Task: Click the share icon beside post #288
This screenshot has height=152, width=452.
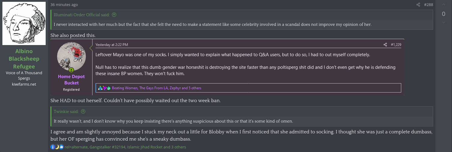Action: tap(418, 5)
